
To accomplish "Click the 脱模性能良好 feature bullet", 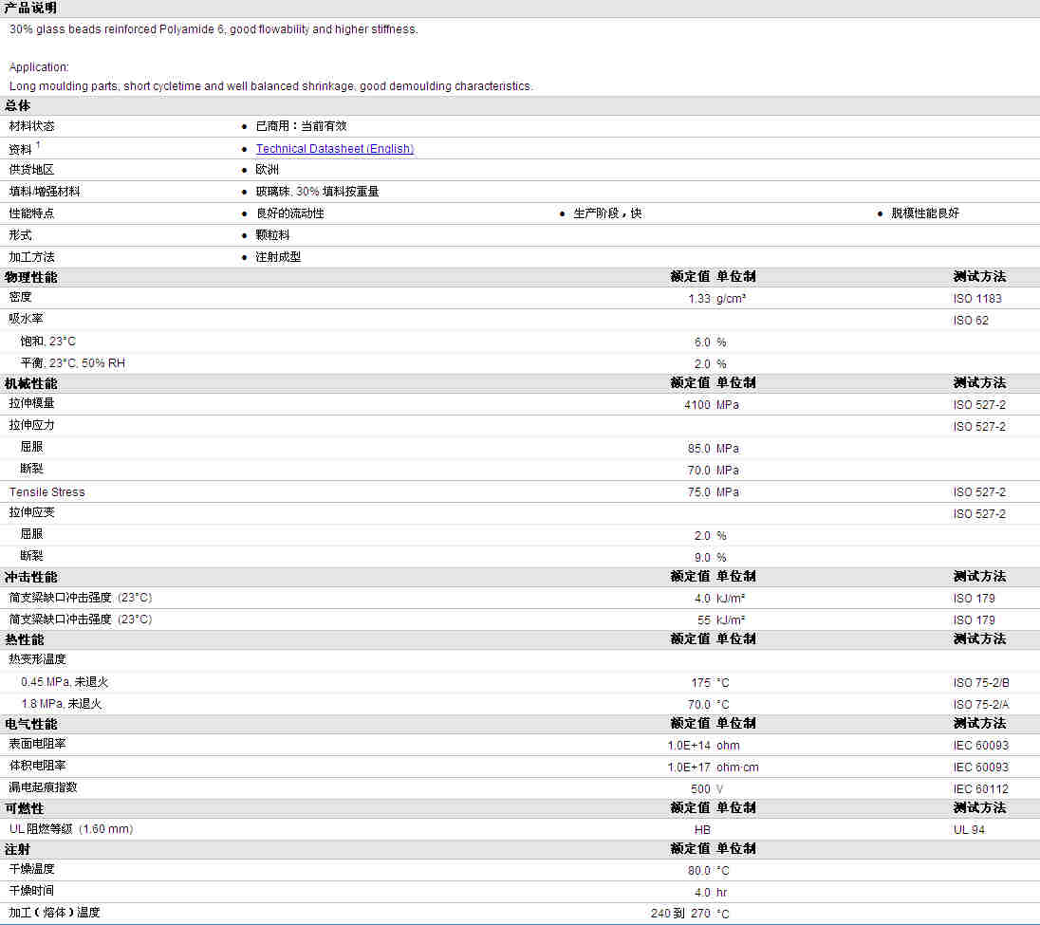I will tap(924, 213).
